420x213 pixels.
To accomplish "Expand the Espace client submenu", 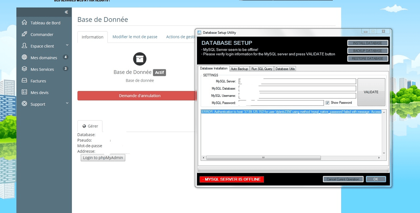I will [67, 45].
